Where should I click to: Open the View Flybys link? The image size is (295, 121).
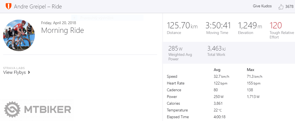click(x=15, y=72)
